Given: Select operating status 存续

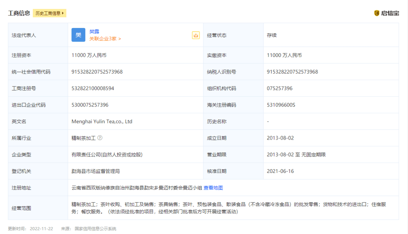Looking at the screenshot, I should click(x=272, y=35).
